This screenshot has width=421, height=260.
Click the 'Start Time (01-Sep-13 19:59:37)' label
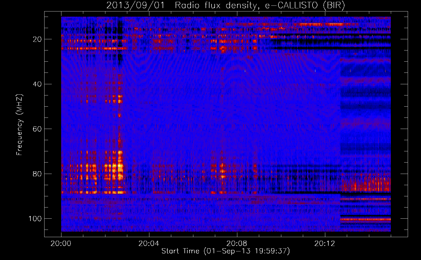[226, 251]
